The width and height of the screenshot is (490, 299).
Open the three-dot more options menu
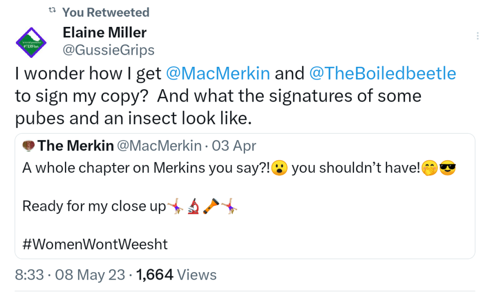(478, 36)
